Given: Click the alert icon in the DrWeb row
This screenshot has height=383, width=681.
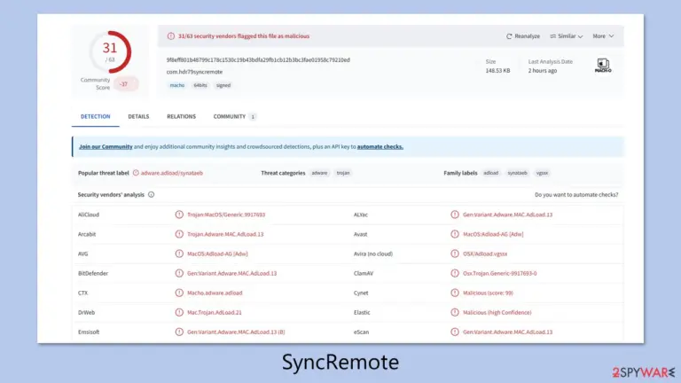Looking at the screenshot, I should point(179,312).
